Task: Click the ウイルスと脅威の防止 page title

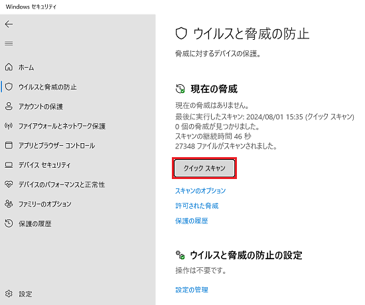Action: tap(252, 34)
